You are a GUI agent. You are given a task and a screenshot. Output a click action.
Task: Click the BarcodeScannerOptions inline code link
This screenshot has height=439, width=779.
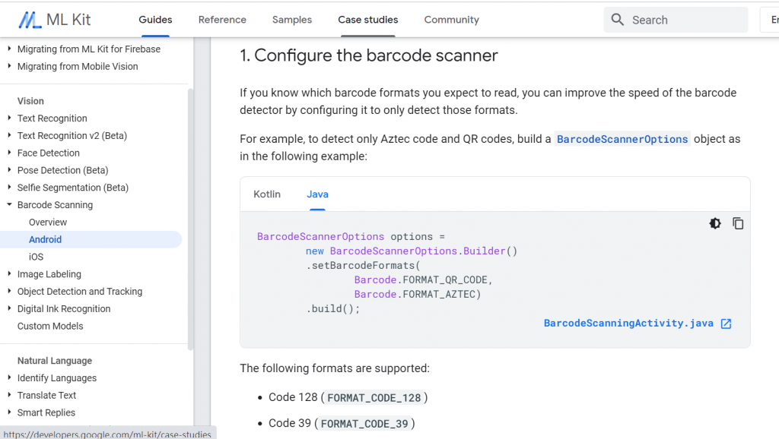pos(622,139)
